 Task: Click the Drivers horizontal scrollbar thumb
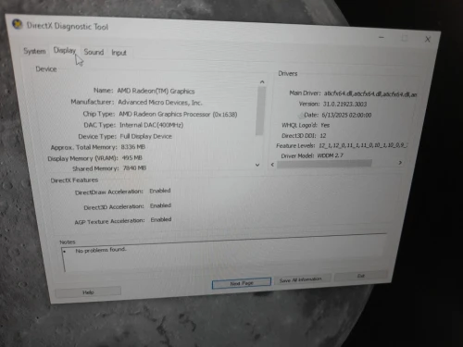(x=324, y=164)
